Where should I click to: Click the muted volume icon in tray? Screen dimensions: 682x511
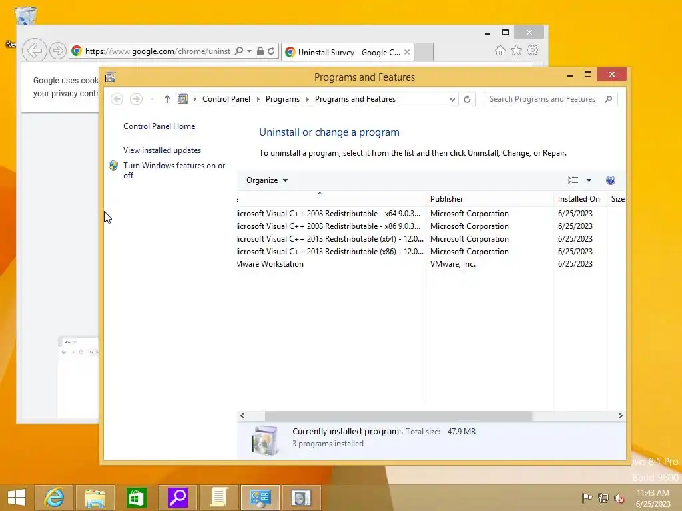pos(619,498)
